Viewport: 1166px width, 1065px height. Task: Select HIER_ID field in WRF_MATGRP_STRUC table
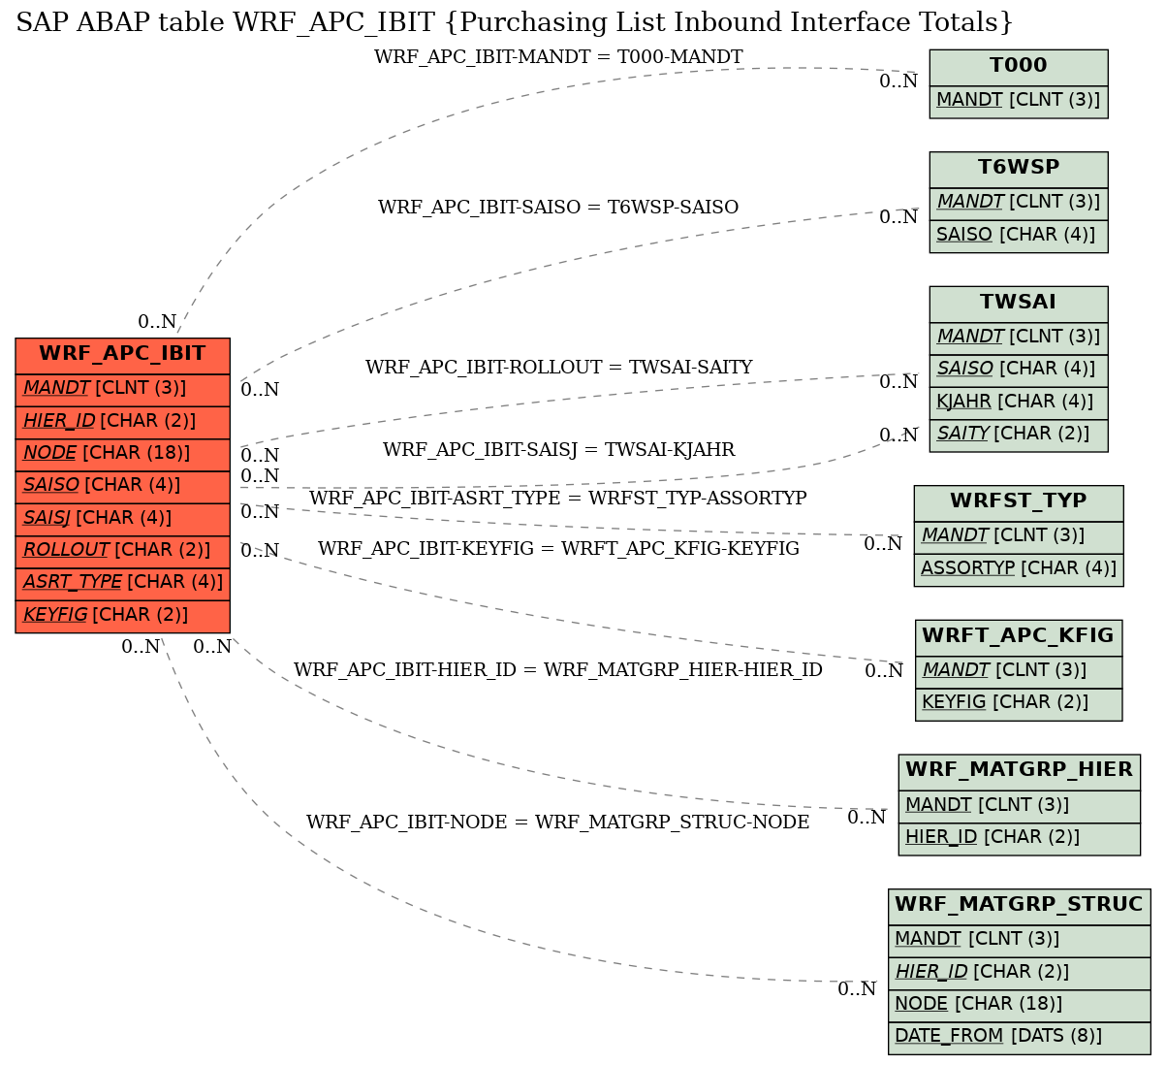1020,972
